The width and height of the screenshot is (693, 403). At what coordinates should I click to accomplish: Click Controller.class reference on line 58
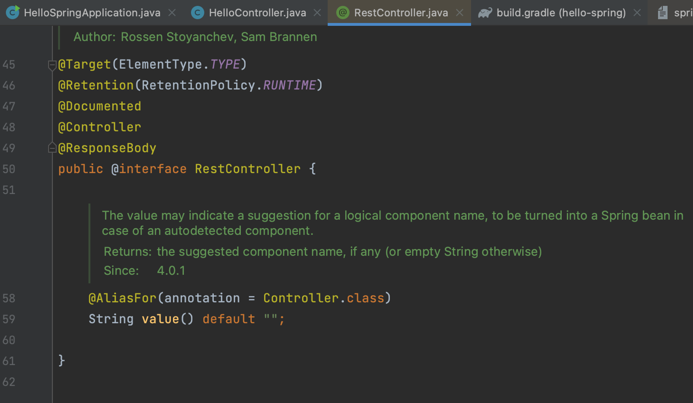click(x=324, y=298)
